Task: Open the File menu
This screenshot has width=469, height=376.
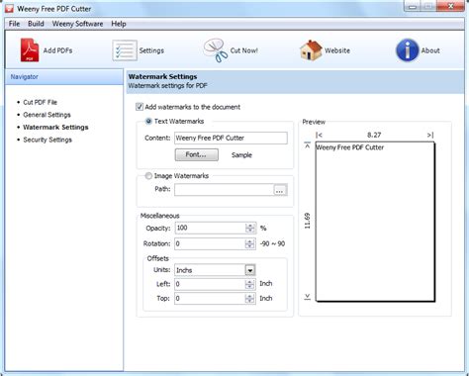Action: click(x=14, y=24)
